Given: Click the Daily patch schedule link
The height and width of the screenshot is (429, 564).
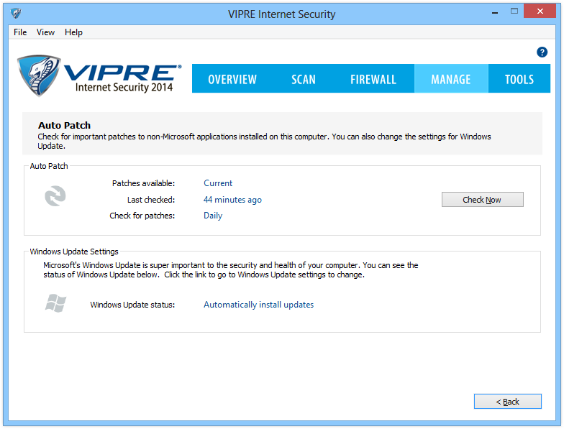Looking at the screenshot, I should [x=213, y=216].
